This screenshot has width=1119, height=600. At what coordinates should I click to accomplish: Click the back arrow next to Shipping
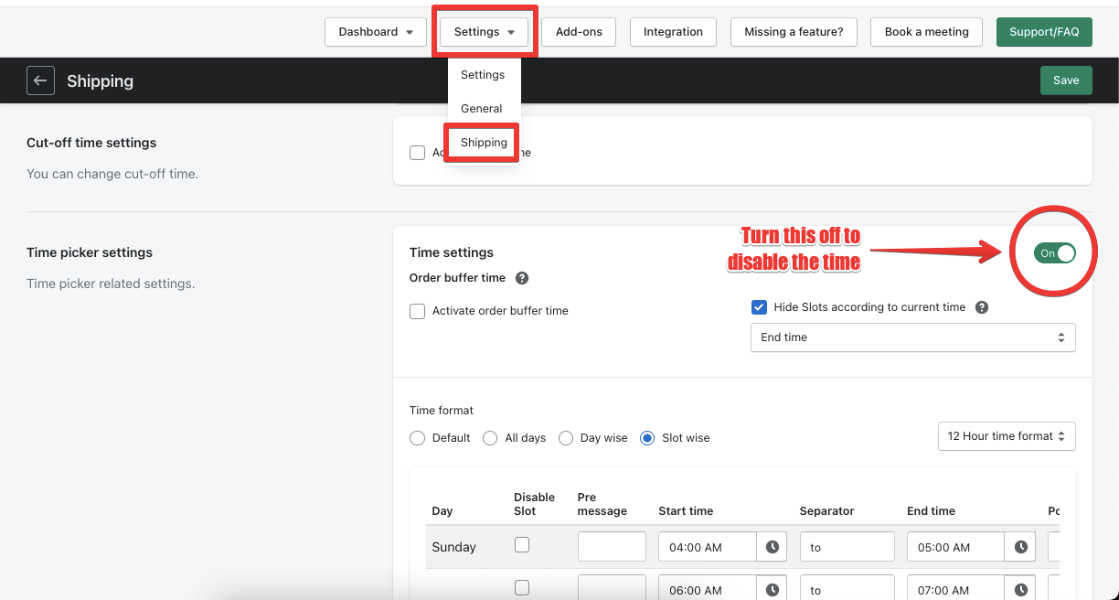click(40, 80)
